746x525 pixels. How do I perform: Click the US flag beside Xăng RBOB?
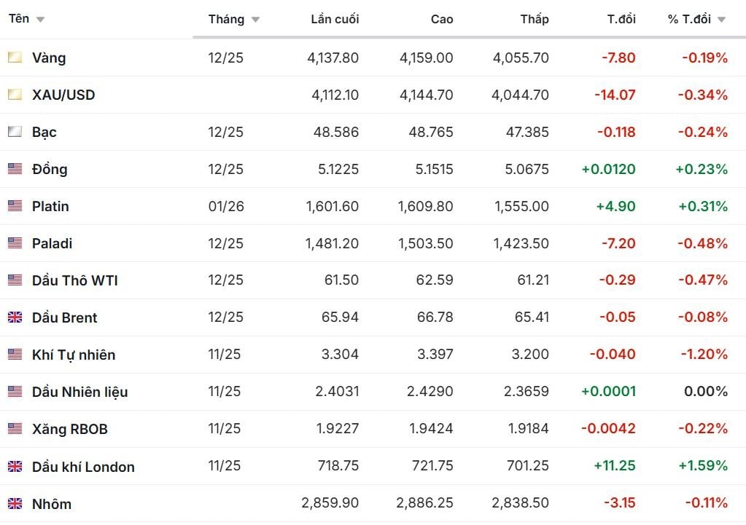click(15, 429)
